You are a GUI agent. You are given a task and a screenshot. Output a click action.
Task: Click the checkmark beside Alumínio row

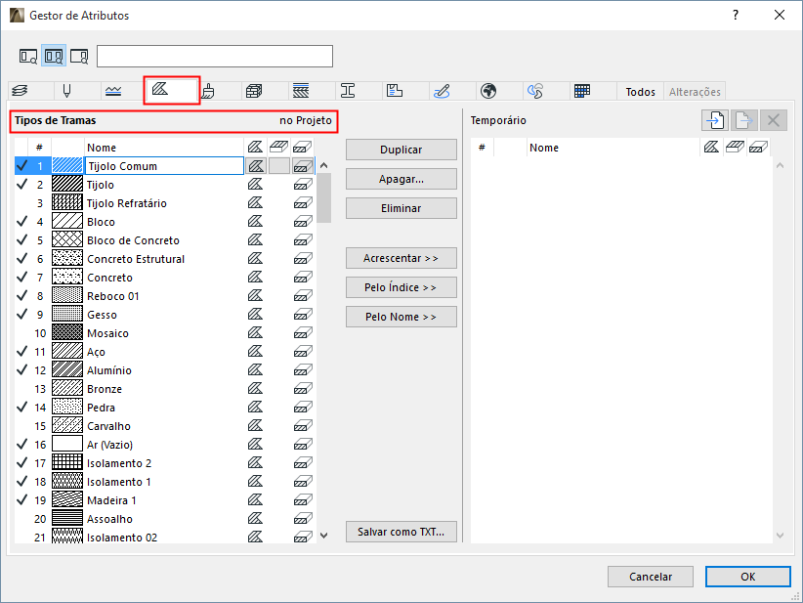tap(22, 369)
